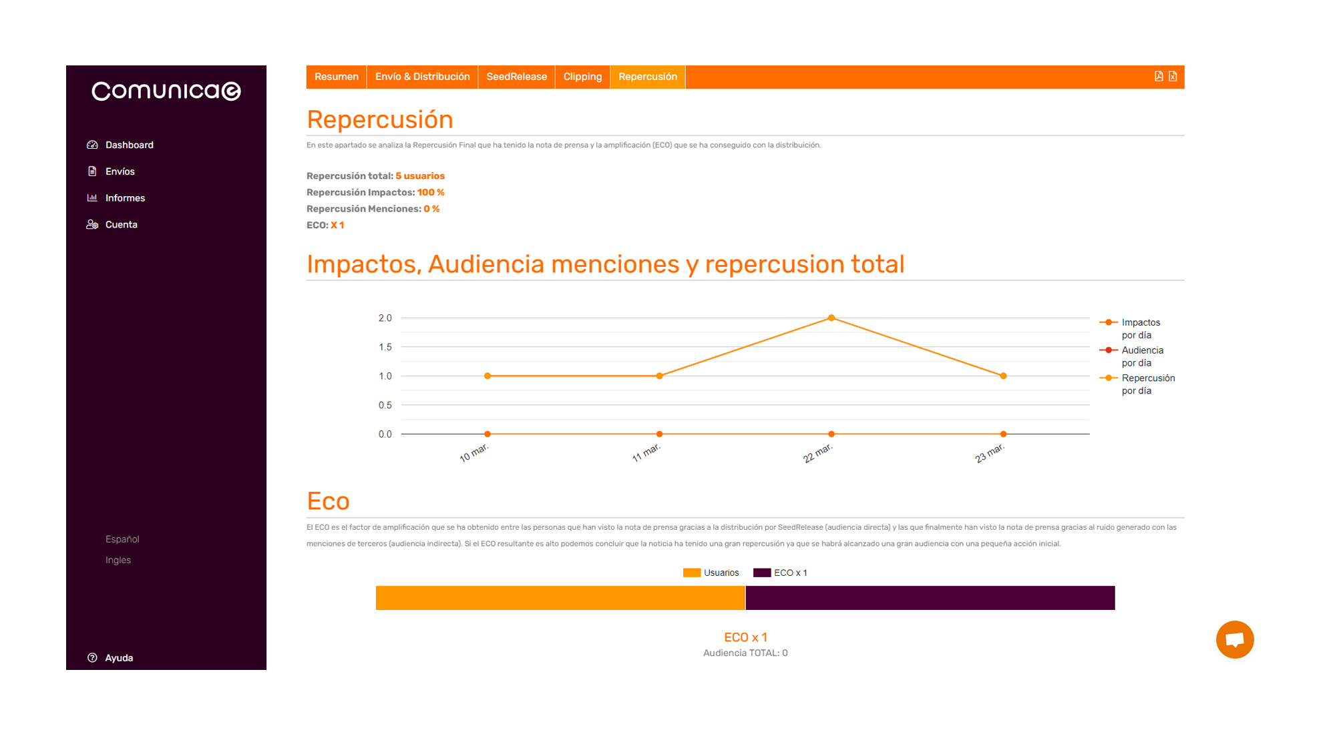Select the Clipping tab
Image resolution: width=1329 pixels, height=736 pixels.
pos(582,76)
